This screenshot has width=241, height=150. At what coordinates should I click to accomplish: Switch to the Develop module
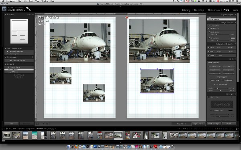tap(199, 10)
